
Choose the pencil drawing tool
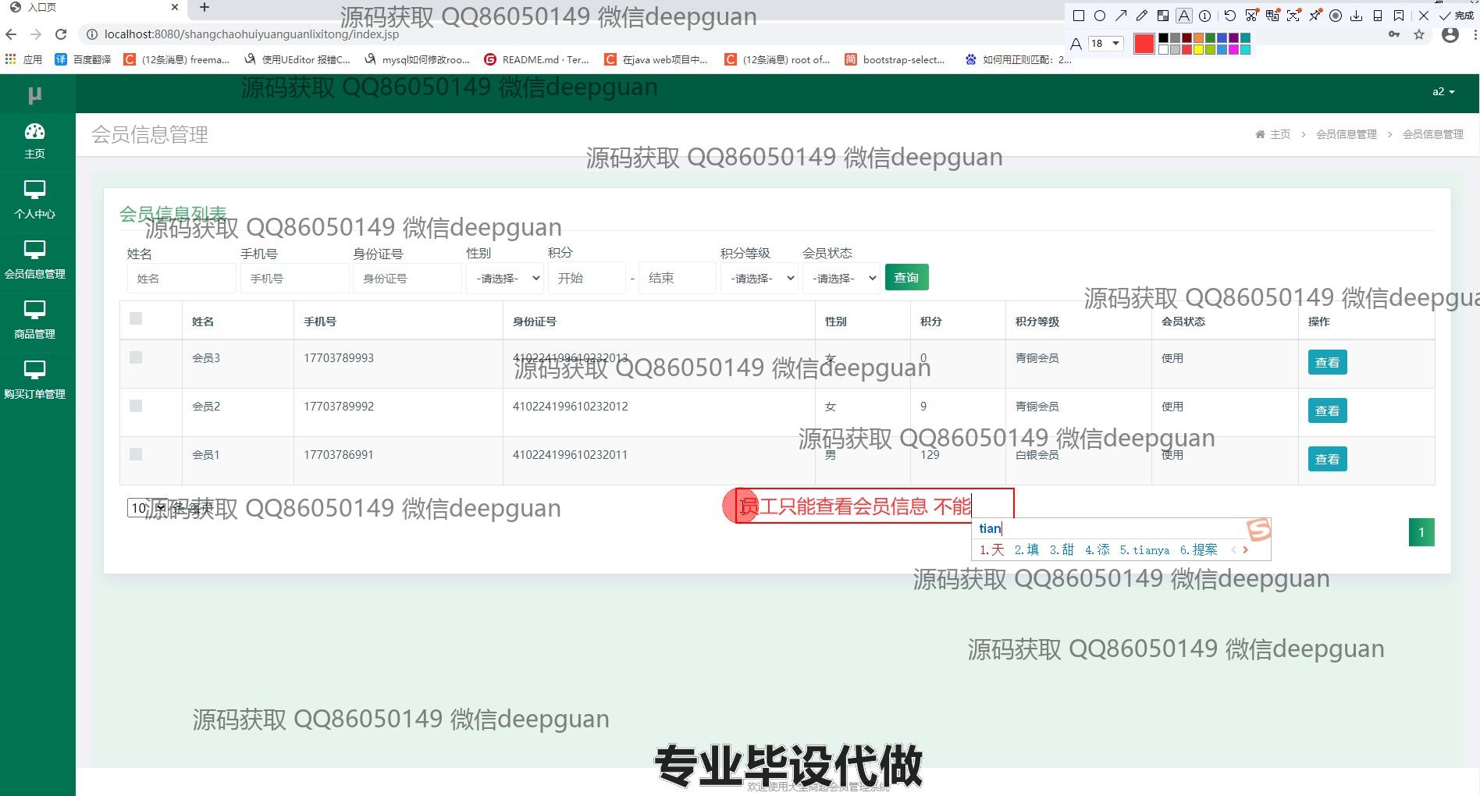[1142, 16]
